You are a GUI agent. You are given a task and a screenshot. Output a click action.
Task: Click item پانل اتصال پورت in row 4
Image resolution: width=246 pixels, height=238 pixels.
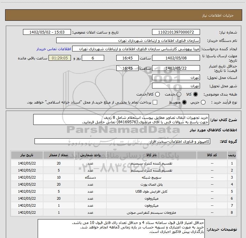coord(151,185)
